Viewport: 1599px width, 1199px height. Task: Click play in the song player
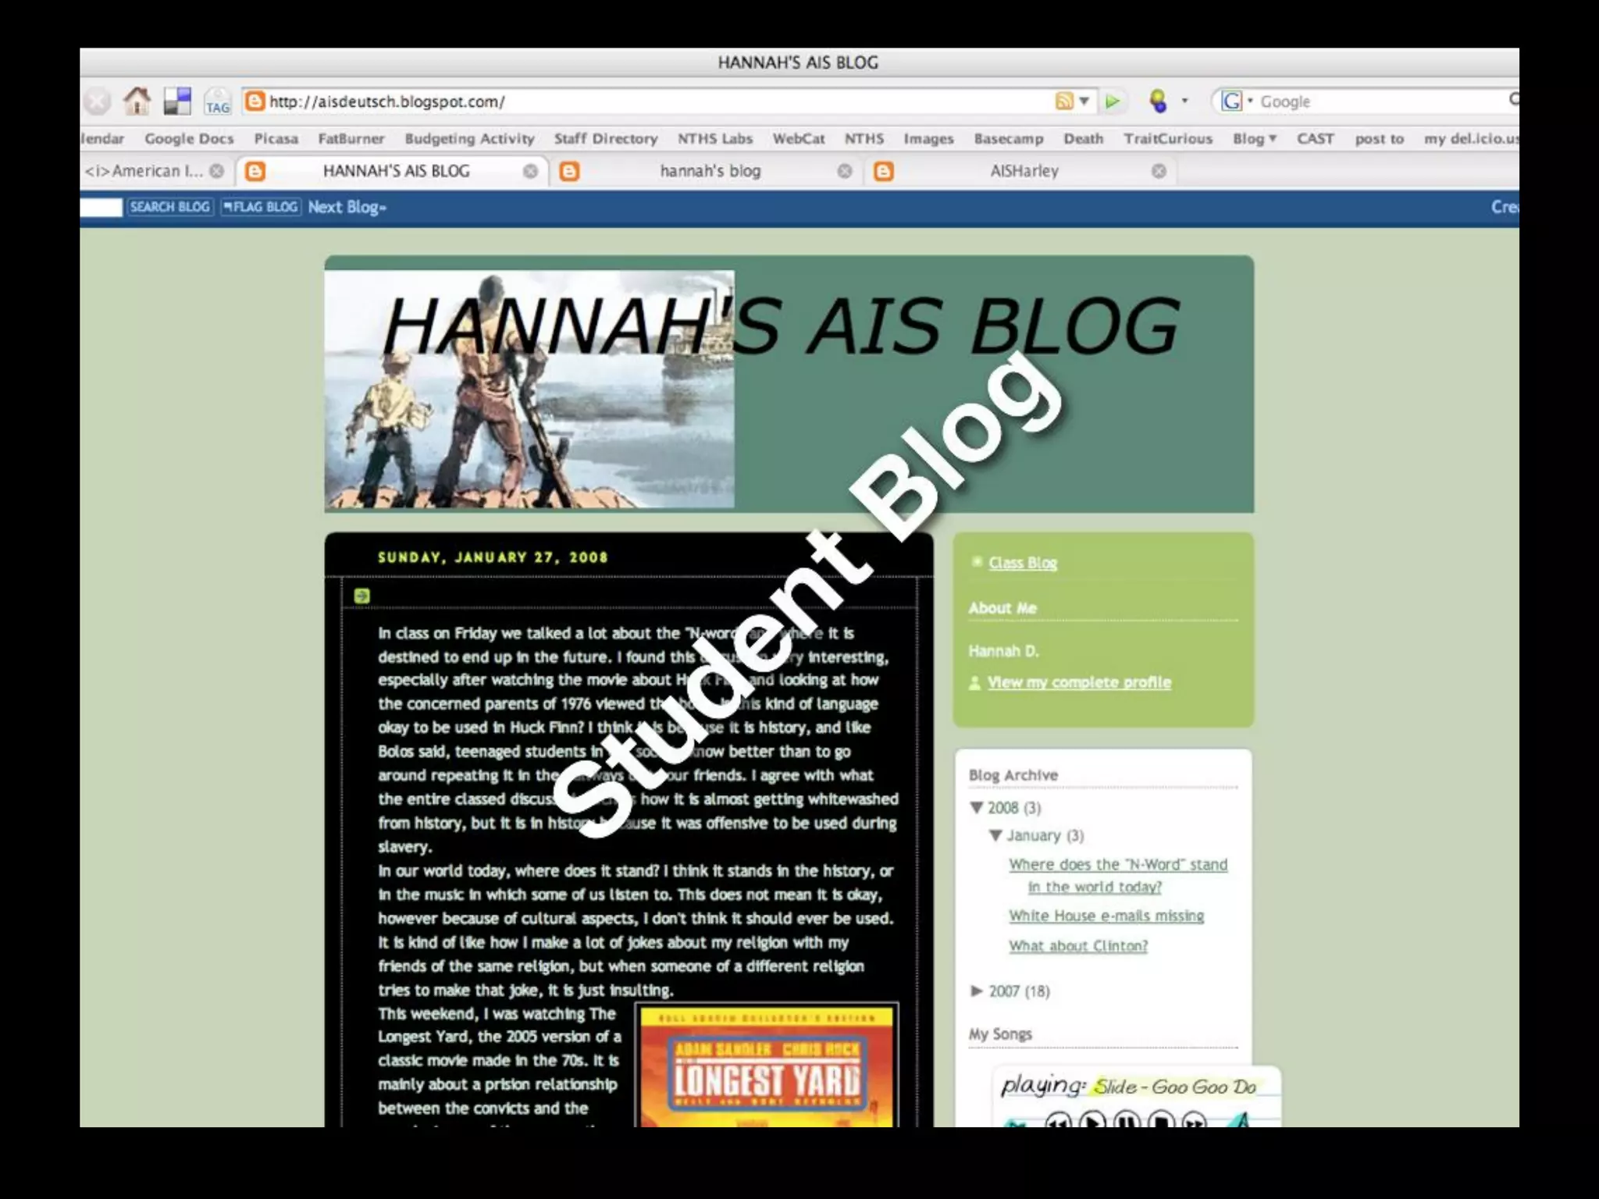tap(1092, 1123)
